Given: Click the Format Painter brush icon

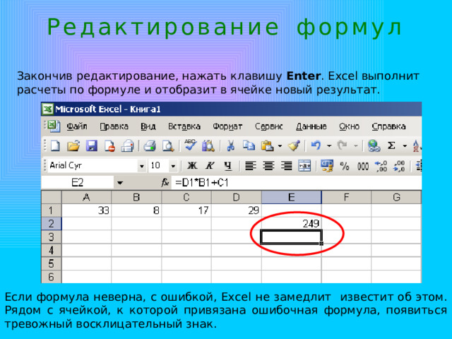Looking at the screenshot, I should 294,146.
